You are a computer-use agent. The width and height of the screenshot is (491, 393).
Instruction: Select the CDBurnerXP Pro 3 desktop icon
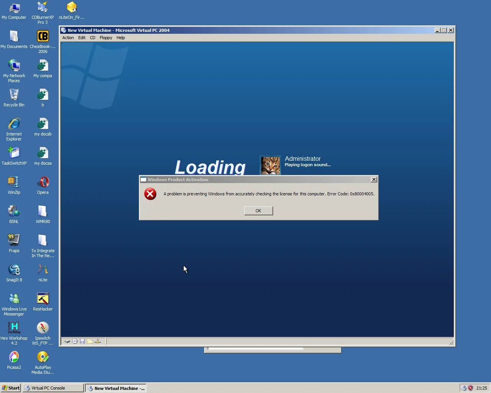43,13
